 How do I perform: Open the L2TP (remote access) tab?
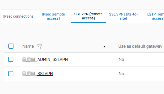155,16
